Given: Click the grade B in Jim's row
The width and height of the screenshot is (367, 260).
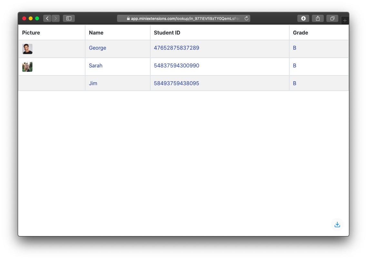Looking at the screenshot, I should [294, 84].
